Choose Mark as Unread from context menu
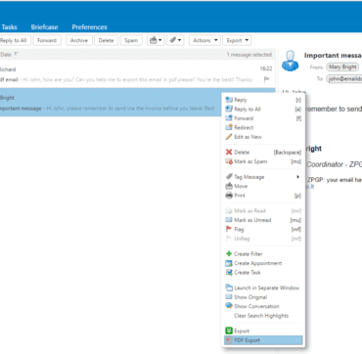Viewport: 362px width, 354px height. coord(263,220)
